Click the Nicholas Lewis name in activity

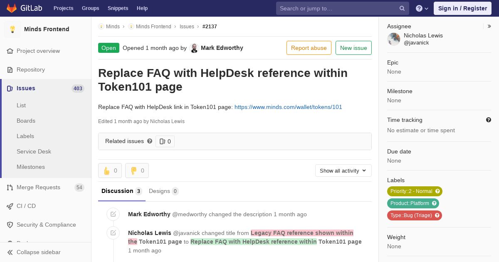[150, 232]
